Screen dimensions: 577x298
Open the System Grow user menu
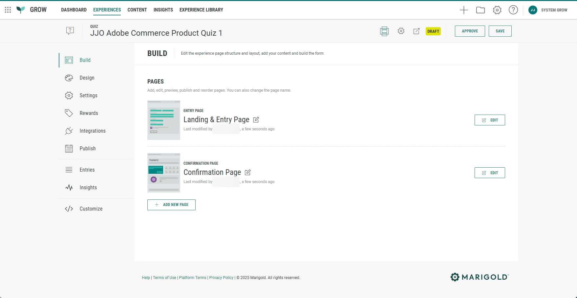point(548,10)
